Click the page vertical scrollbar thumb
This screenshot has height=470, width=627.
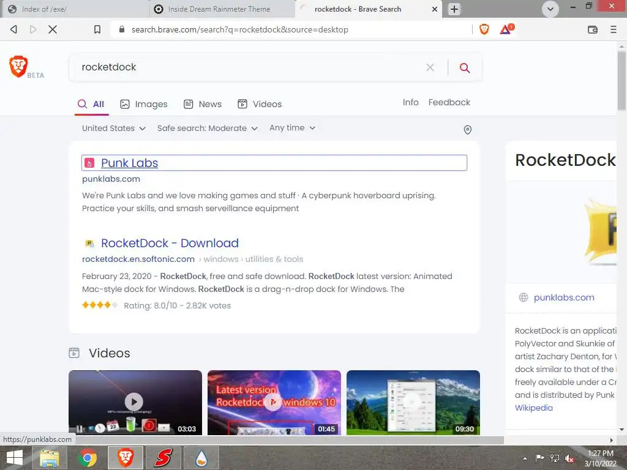(621, 80)
